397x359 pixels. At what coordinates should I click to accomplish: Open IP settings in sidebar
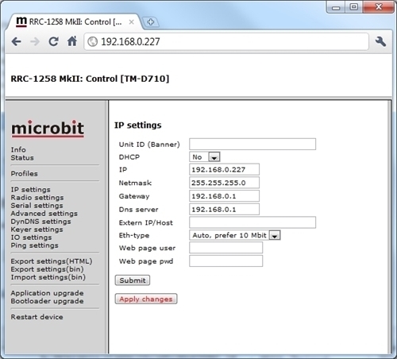coord(30,190)
